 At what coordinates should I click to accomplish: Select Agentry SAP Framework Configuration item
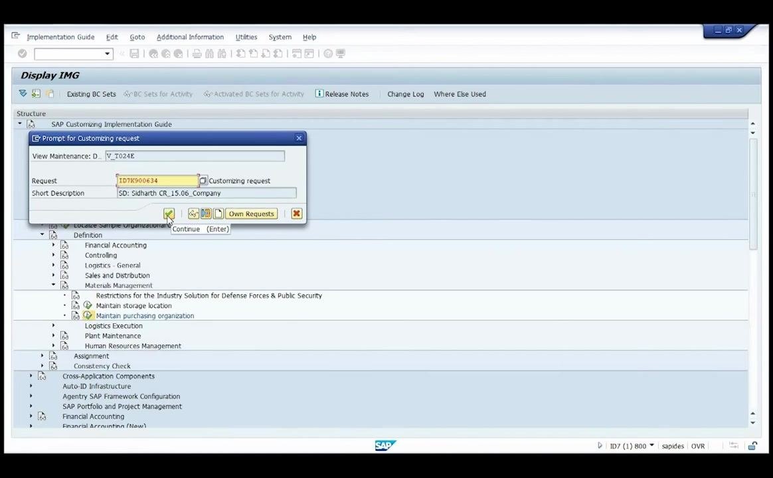pyautogui.click(x=121, y=396)
